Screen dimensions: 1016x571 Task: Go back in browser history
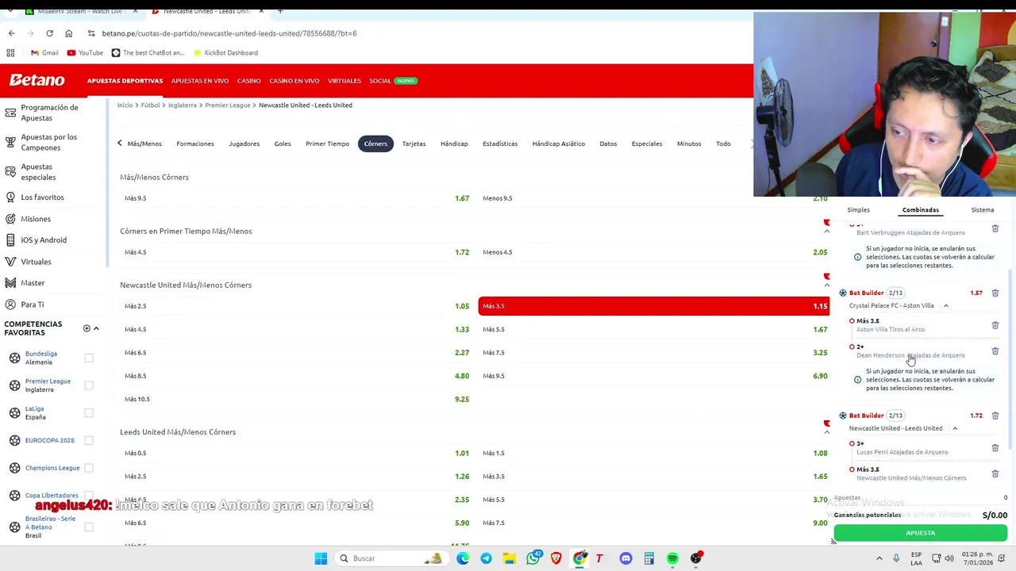click(x=11, y=33)
